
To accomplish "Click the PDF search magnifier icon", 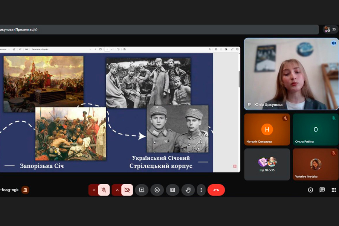I will tap(210, 49).
